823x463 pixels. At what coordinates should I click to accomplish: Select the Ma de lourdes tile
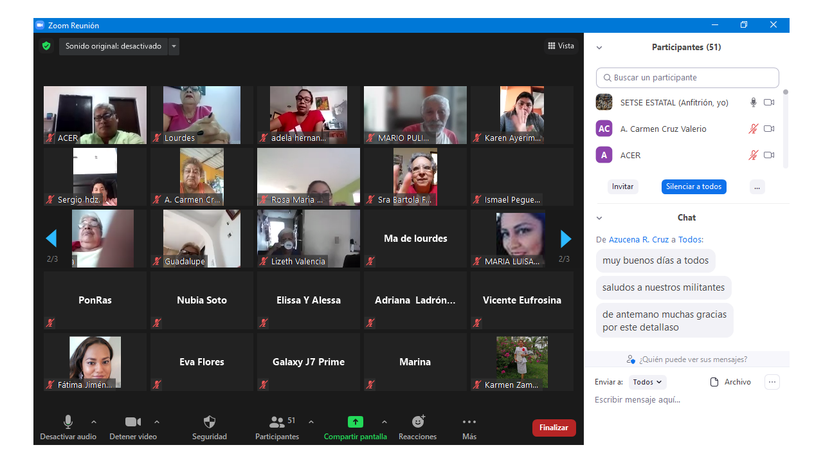coord(415,239)
